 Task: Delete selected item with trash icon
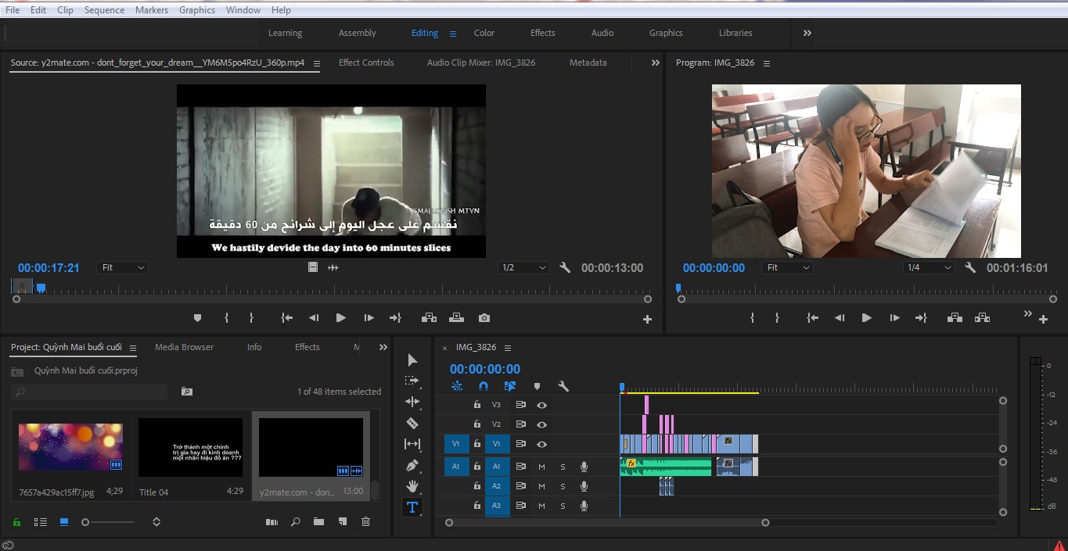[365, 522]
